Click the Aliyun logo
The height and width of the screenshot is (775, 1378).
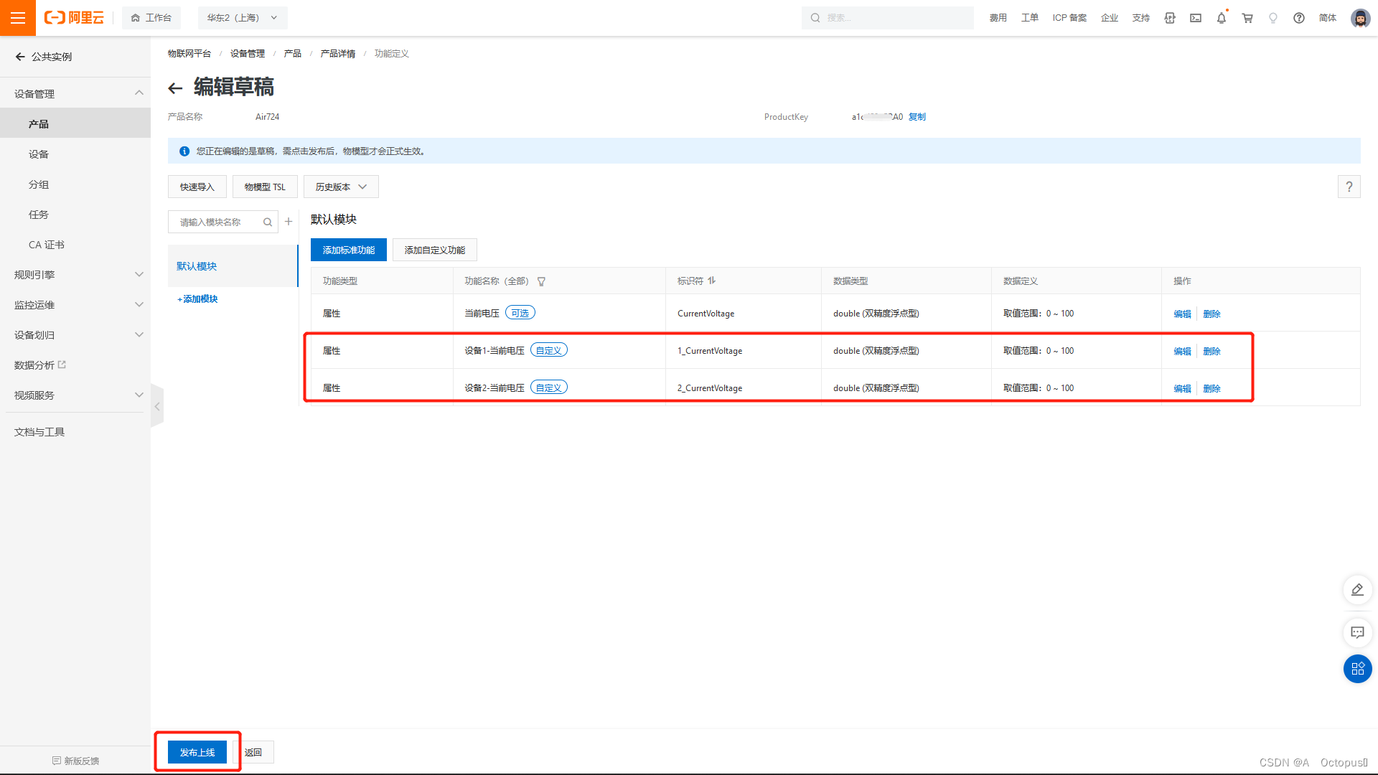[74, 18]
